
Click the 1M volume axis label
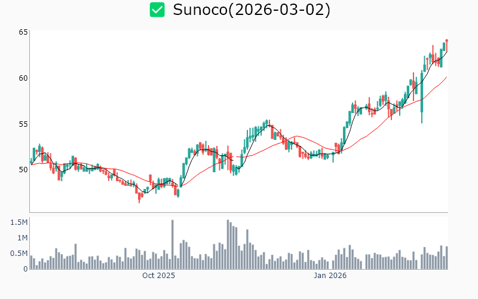pos(22,238)
